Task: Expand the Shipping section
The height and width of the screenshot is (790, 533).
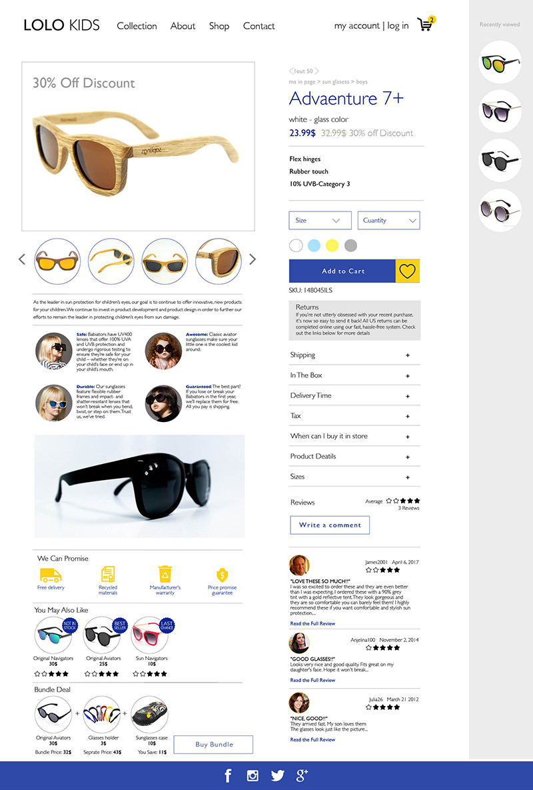Action: pyautogui.click(x=354, y=355)
